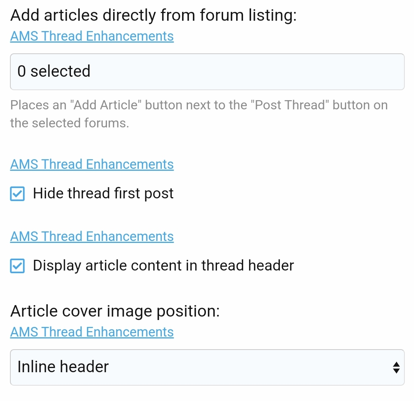Select the Inline header text in the dropdown
The width and height of the screenshot is (414, 401).
click(x=62, y=367)
